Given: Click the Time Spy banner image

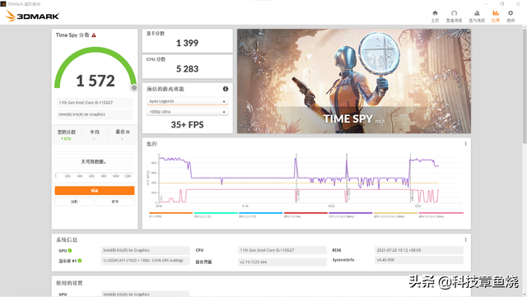Looking at the screenshot, I should point(354,81).
